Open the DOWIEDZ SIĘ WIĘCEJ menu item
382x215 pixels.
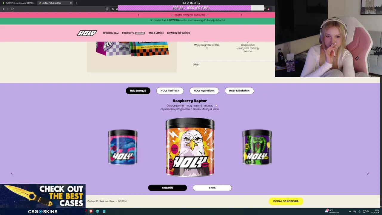pos(178,33)
